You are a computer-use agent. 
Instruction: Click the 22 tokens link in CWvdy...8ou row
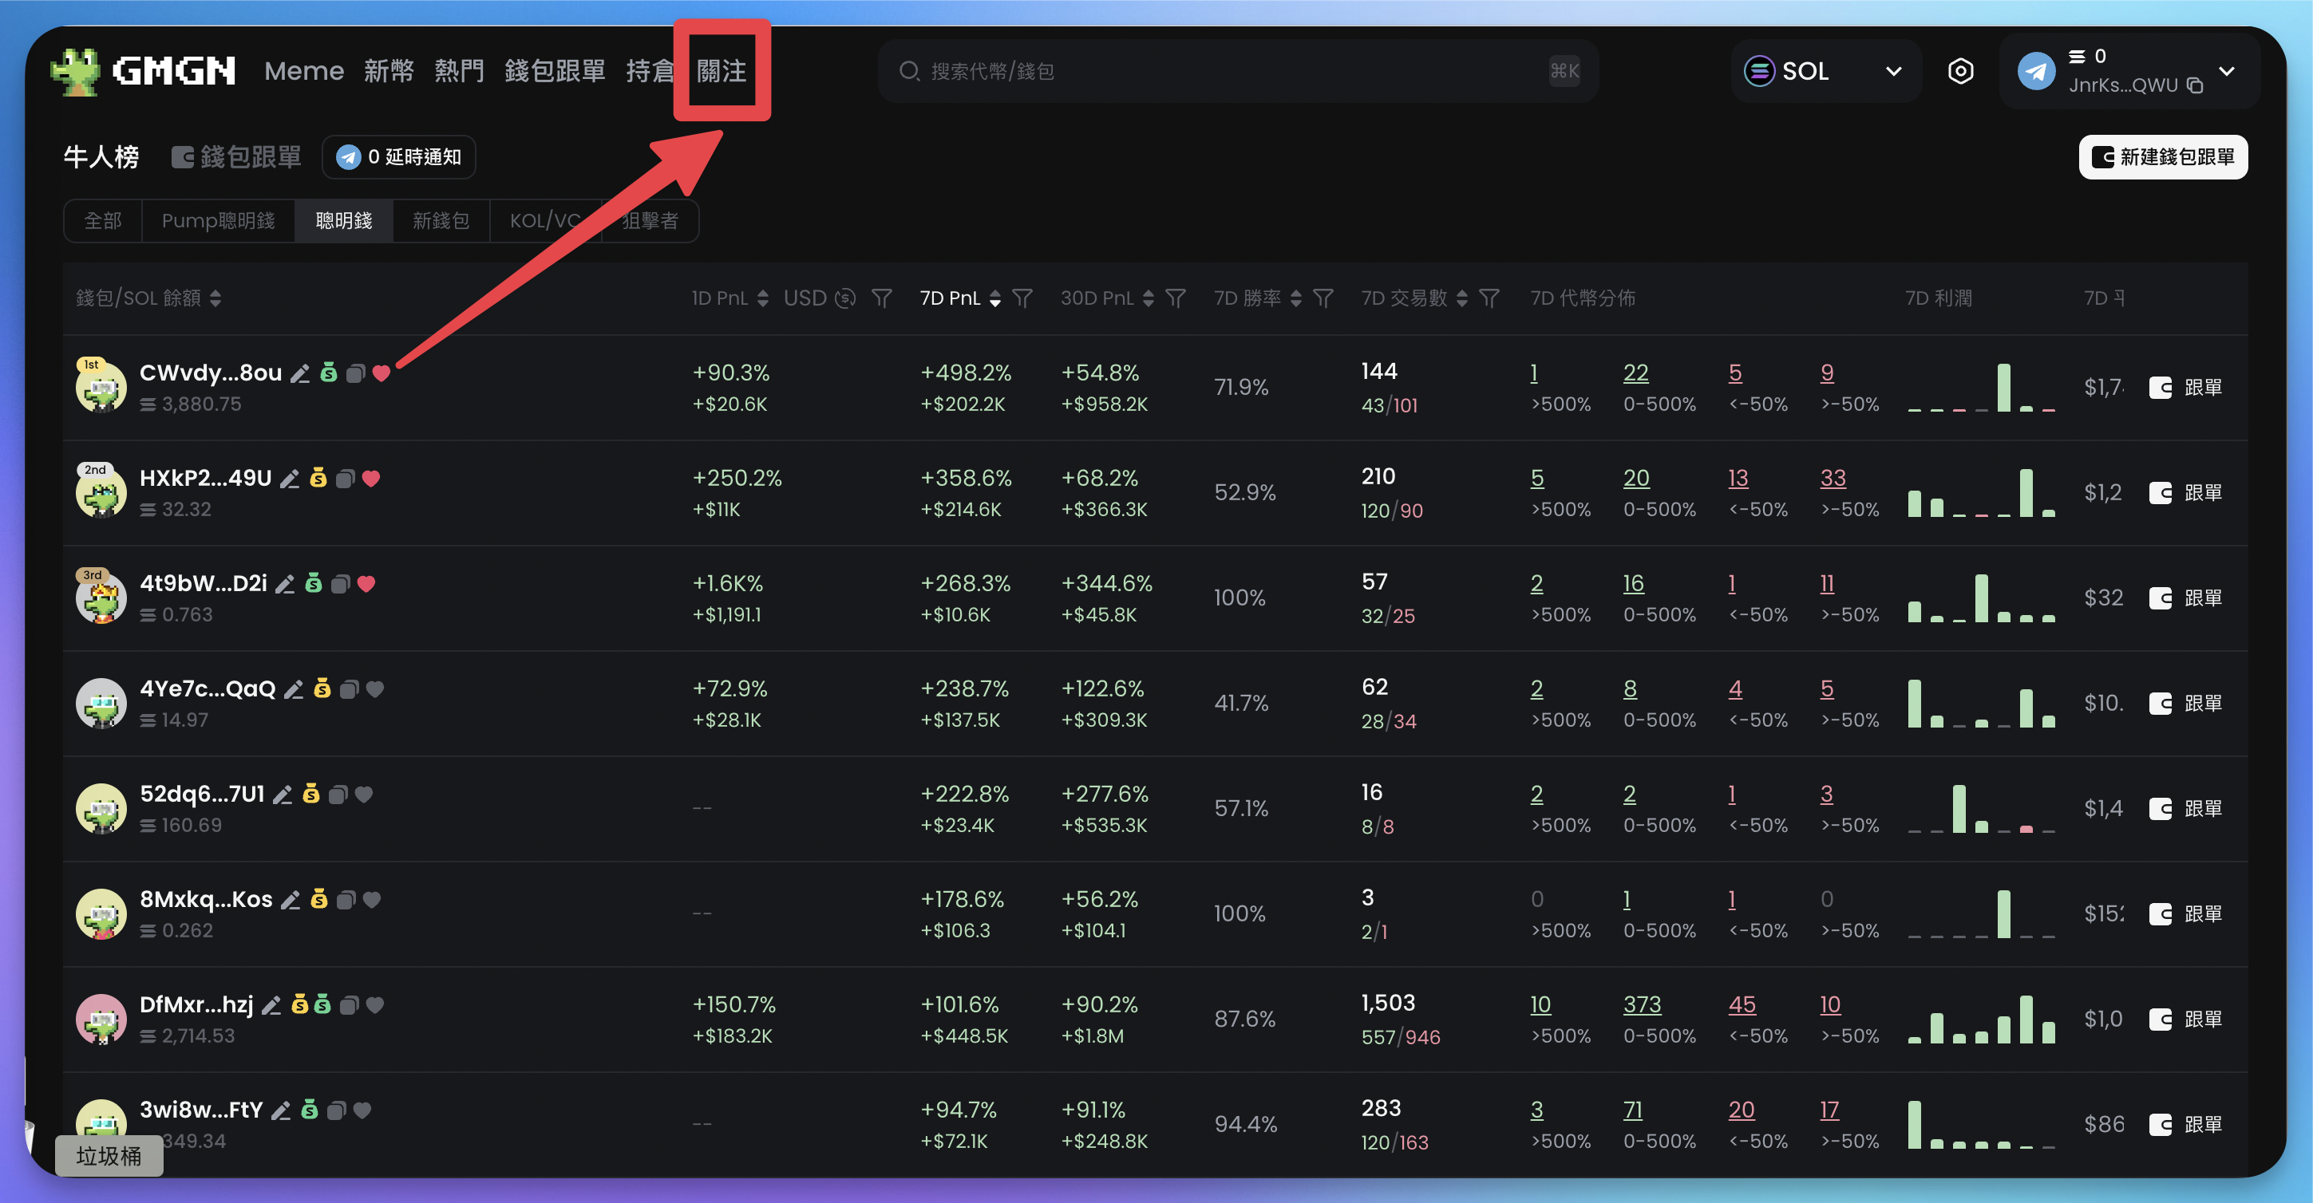[1636, 373]
